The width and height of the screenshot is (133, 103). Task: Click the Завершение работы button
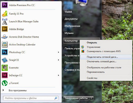(76, 98)
